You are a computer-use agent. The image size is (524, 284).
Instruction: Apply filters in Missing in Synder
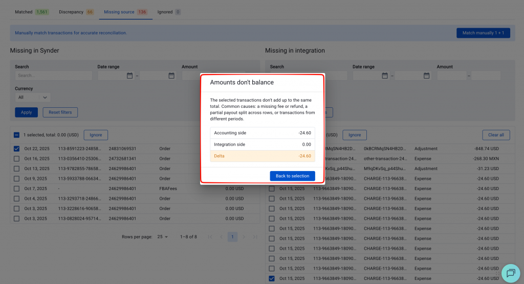coord(27,112)
